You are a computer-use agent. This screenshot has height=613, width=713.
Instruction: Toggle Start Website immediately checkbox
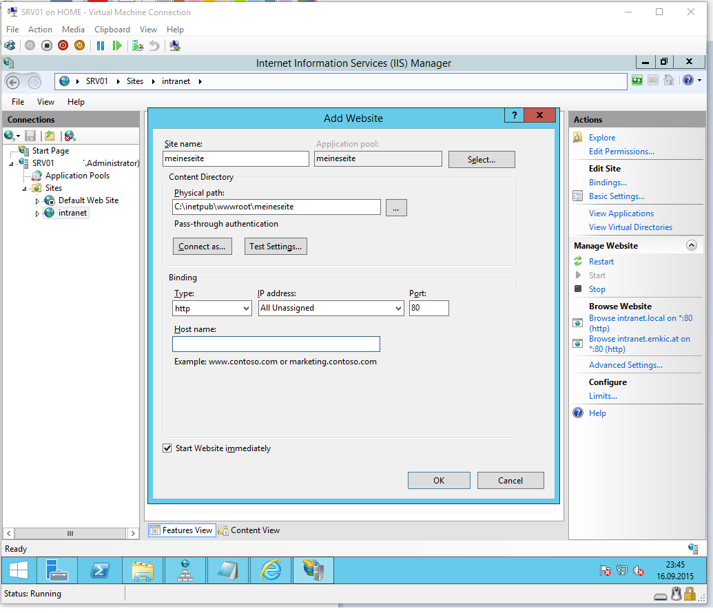pyautogui.click(x=167, y=448)
